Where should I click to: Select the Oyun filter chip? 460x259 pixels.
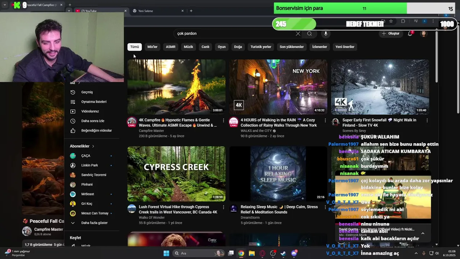(x=222, y=47)
